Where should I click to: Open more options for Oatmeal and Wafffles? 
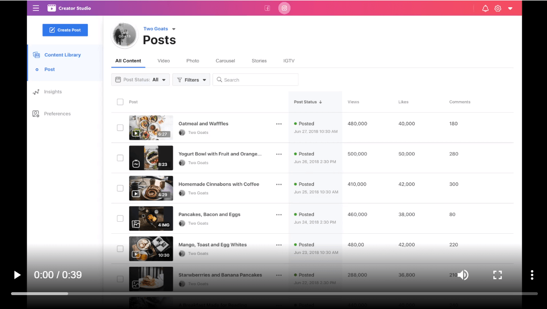pyautogui.click(x=279, y=124)
